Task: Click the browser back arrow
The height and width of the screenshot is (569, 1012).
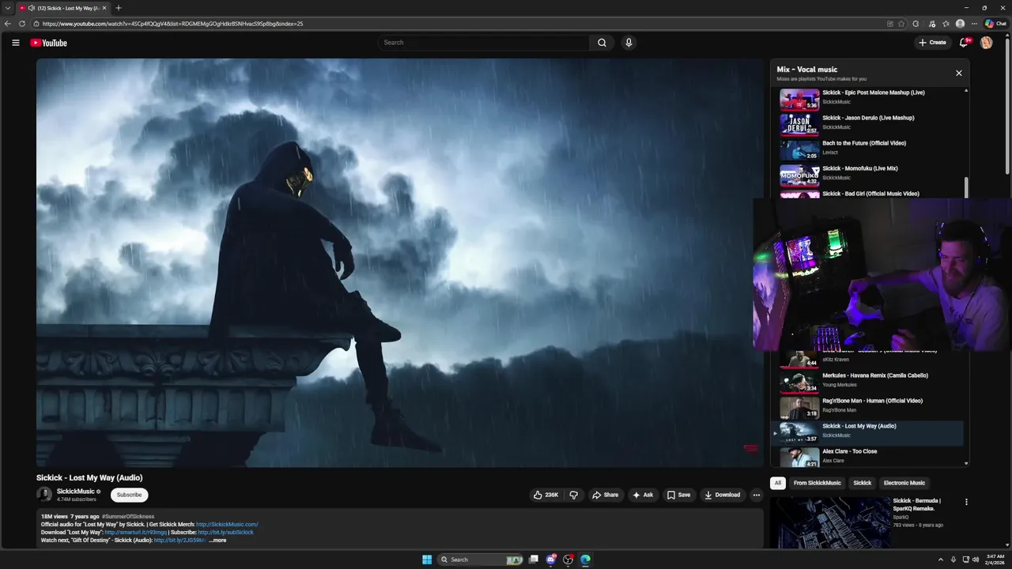Action: tap(8, 24)
